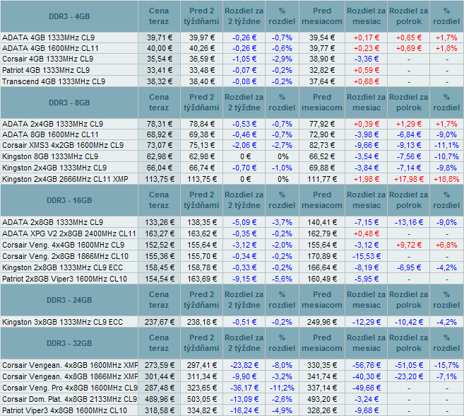Click Corsair Veng. 4x4GB 1600MHz CL9 name
Screen dimensions: 464x416
64,245
